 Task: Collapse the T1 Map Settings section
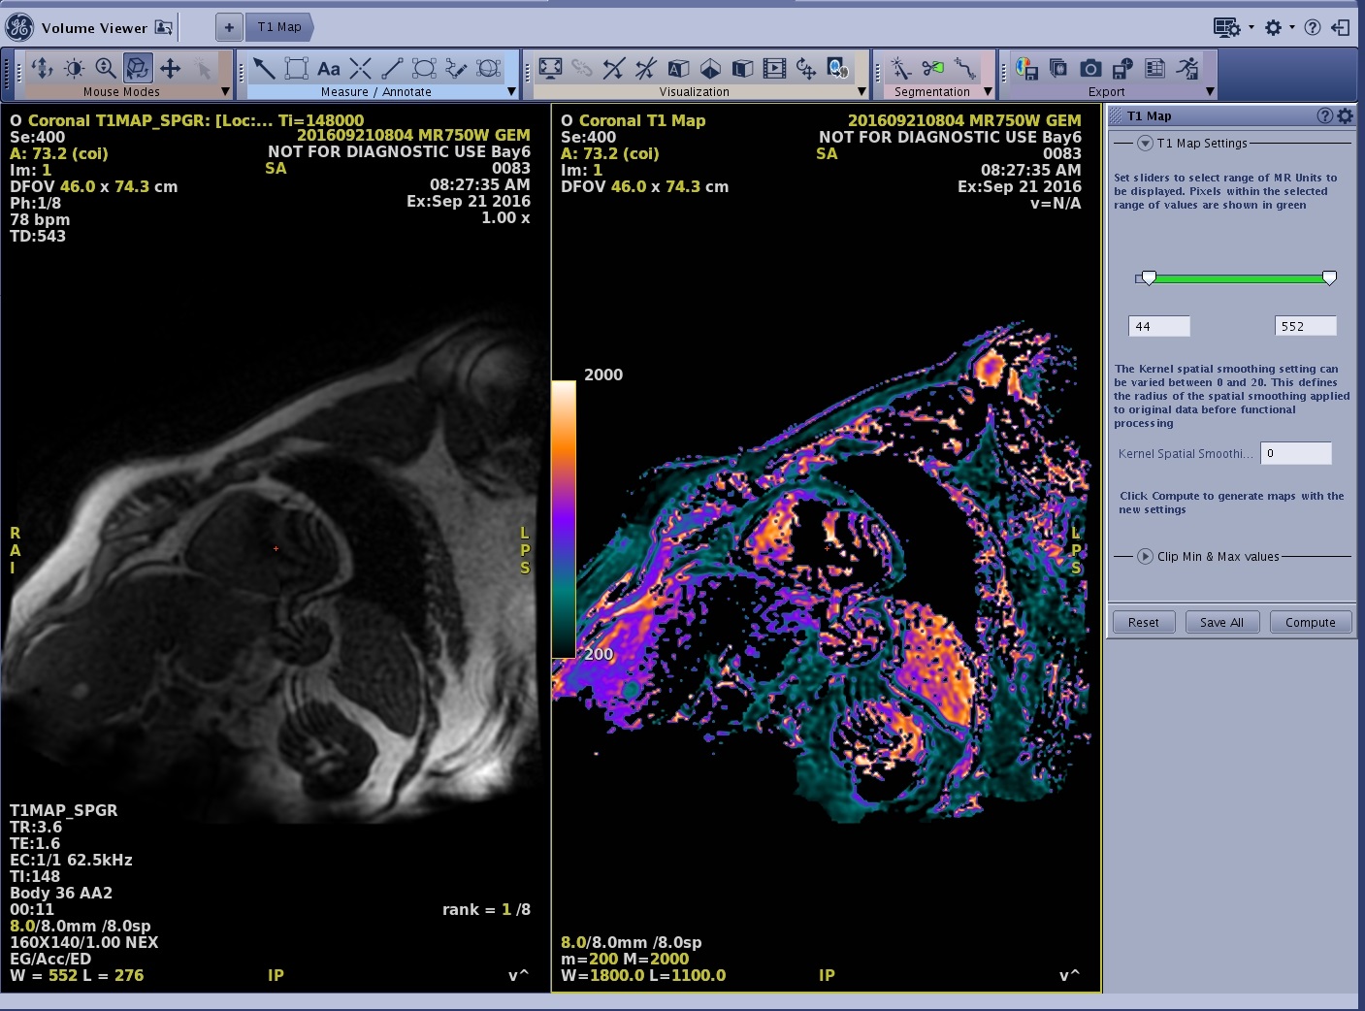(x=1145, y=144)
